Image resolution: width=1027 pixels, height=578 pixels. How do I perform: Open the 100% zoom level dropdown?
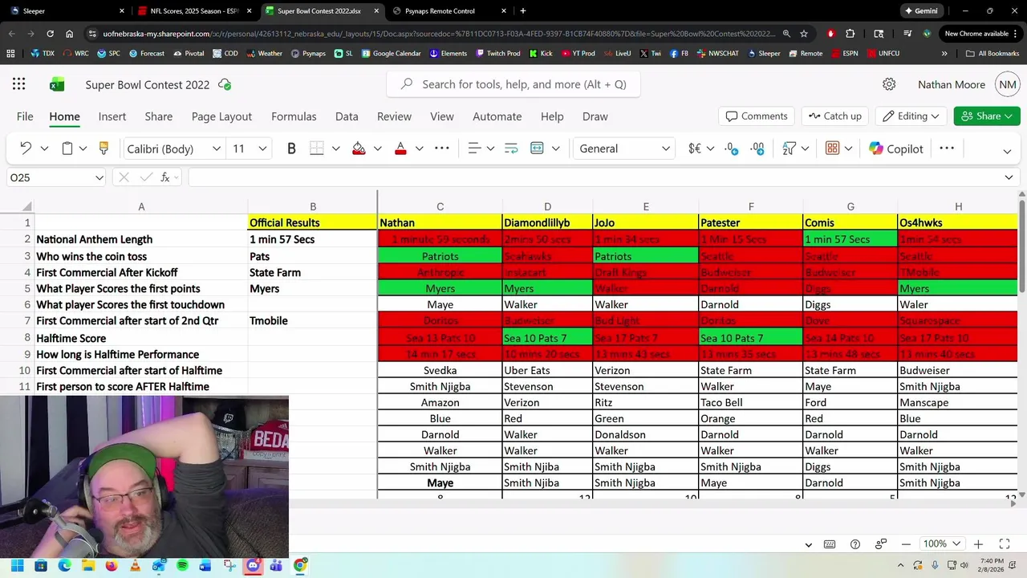click(940, 544)
